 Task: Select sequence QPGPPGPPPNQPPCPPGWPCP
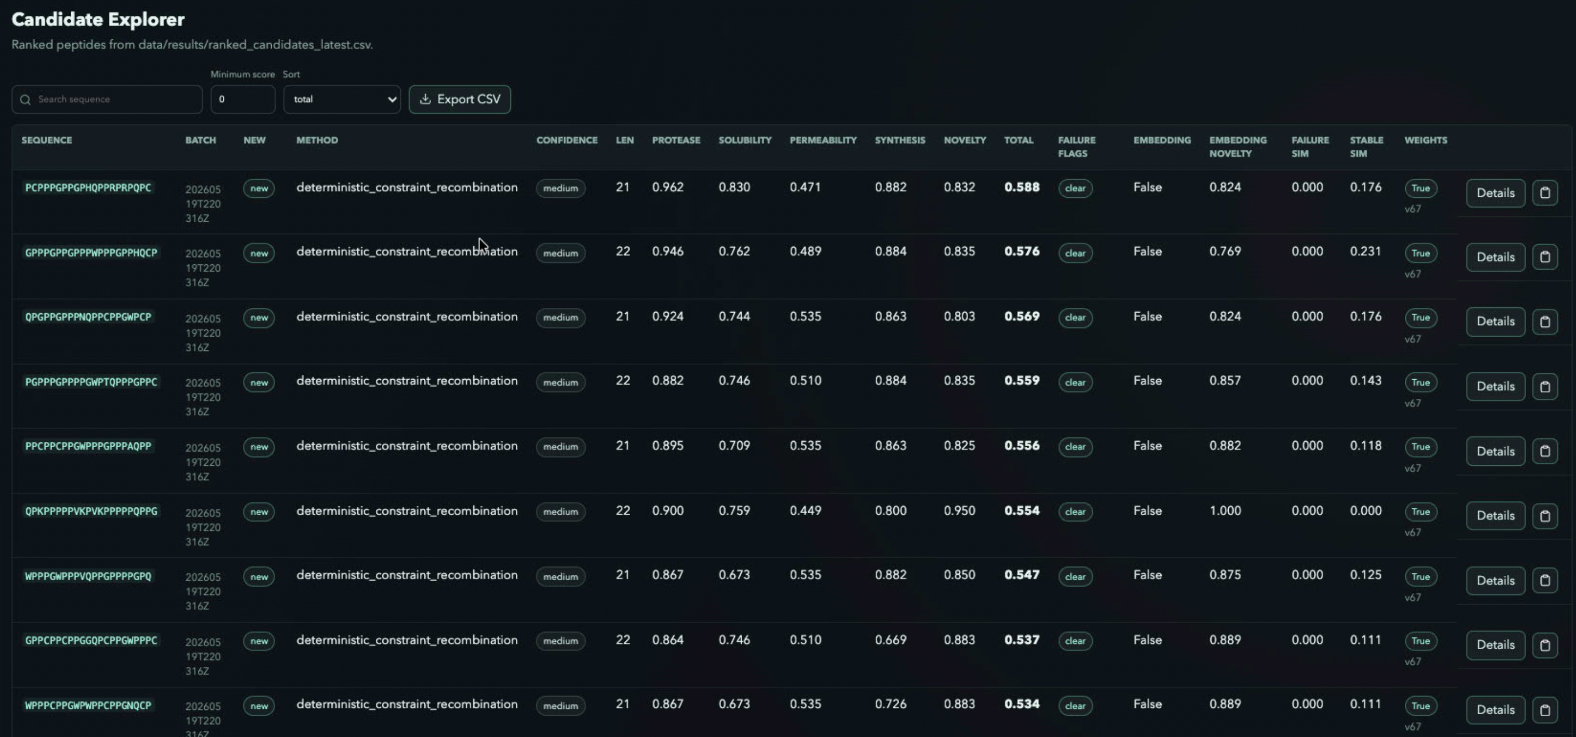88,317
